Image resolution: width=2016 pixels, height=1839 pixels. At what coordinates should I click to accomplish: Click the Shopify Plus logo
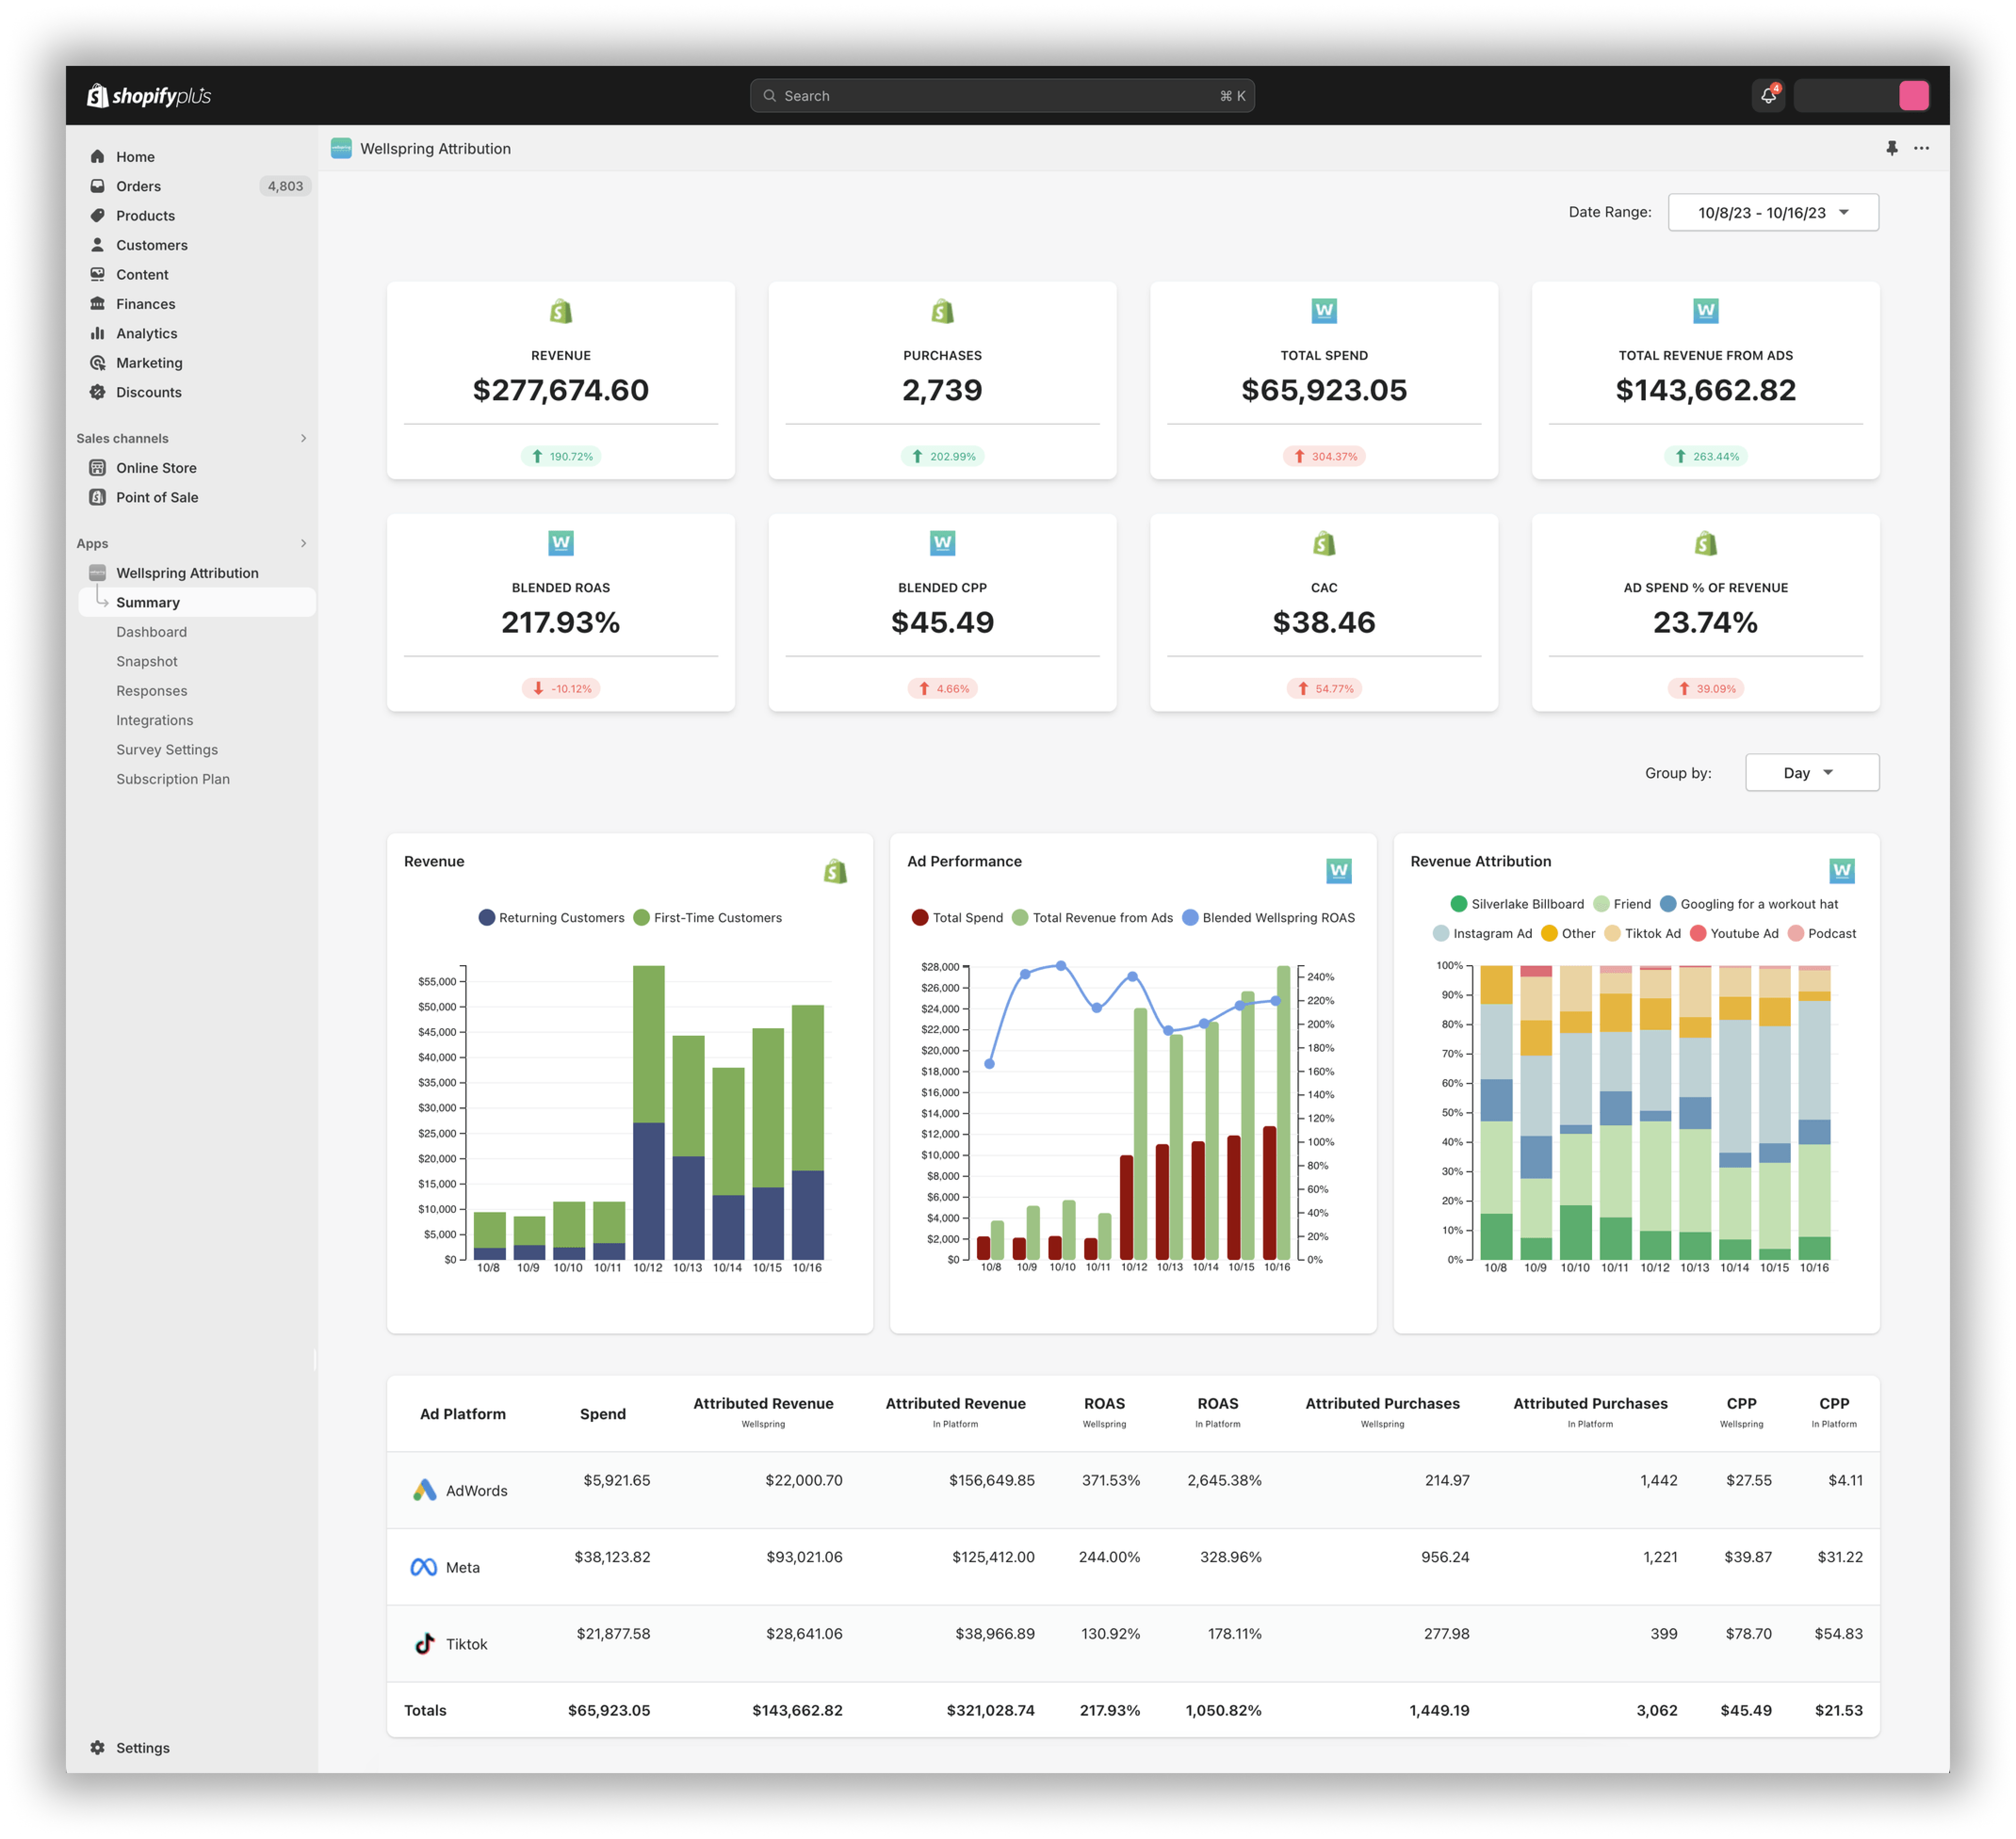[149, 96]
